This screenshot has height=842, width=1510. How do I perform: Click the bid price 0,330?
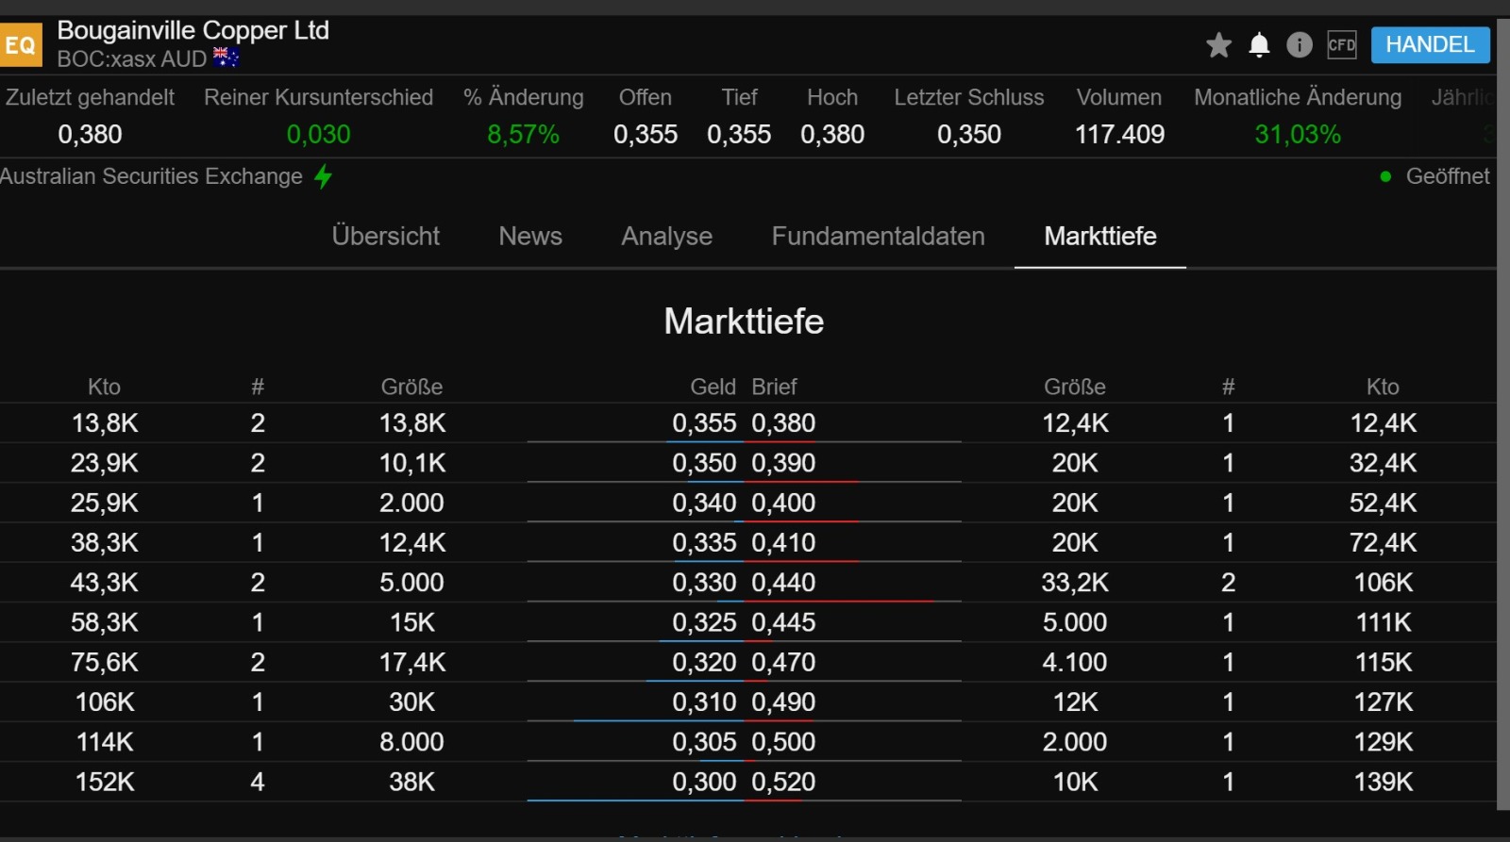pos(704,583)
